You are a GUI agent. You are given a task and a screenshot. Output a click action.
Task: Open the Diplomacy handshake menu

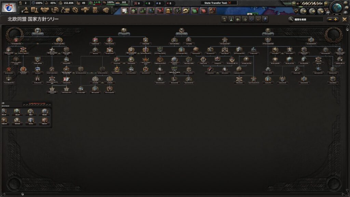[45, 10]
